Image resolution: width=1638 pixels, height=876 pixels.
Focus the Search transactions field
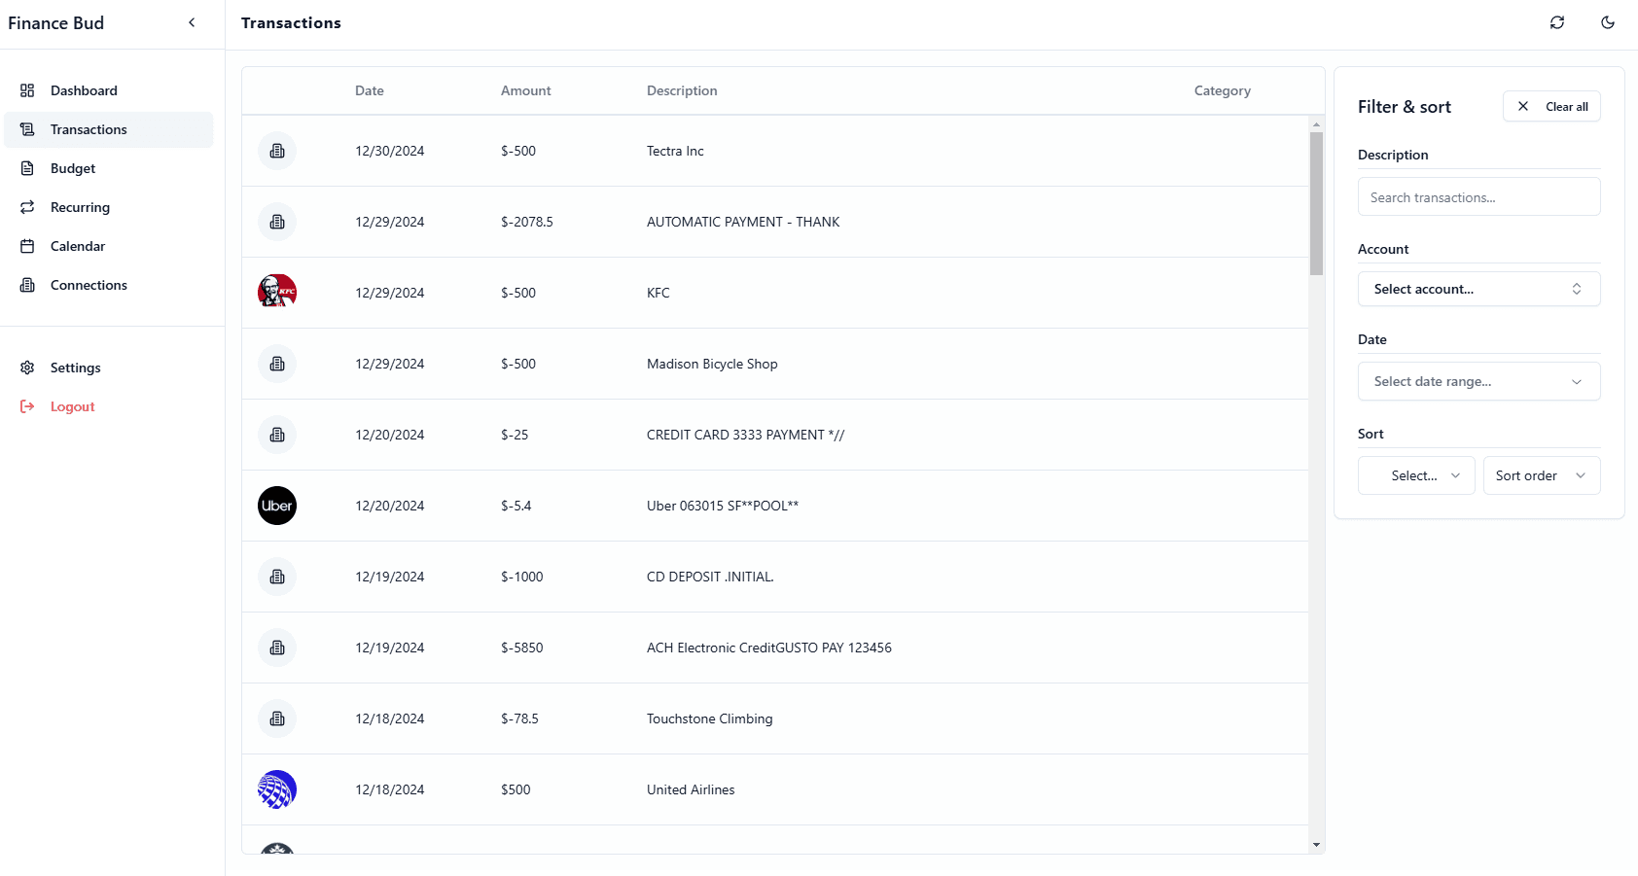pos(1478,196)
